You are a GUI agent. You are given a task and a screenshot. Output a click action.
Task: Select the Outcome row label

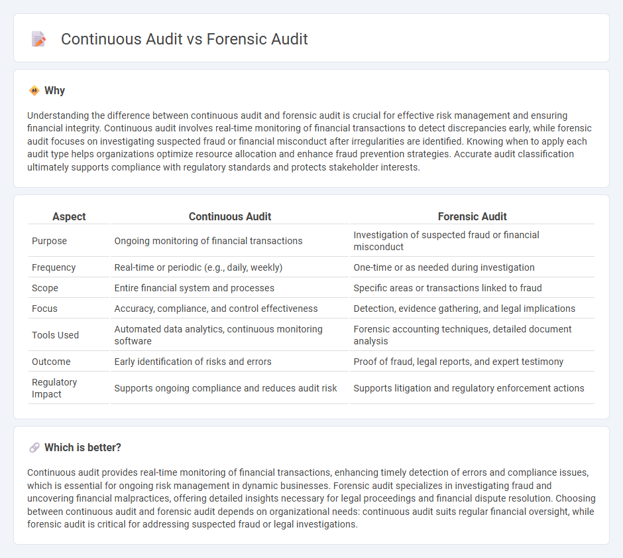tap(51, 362)
